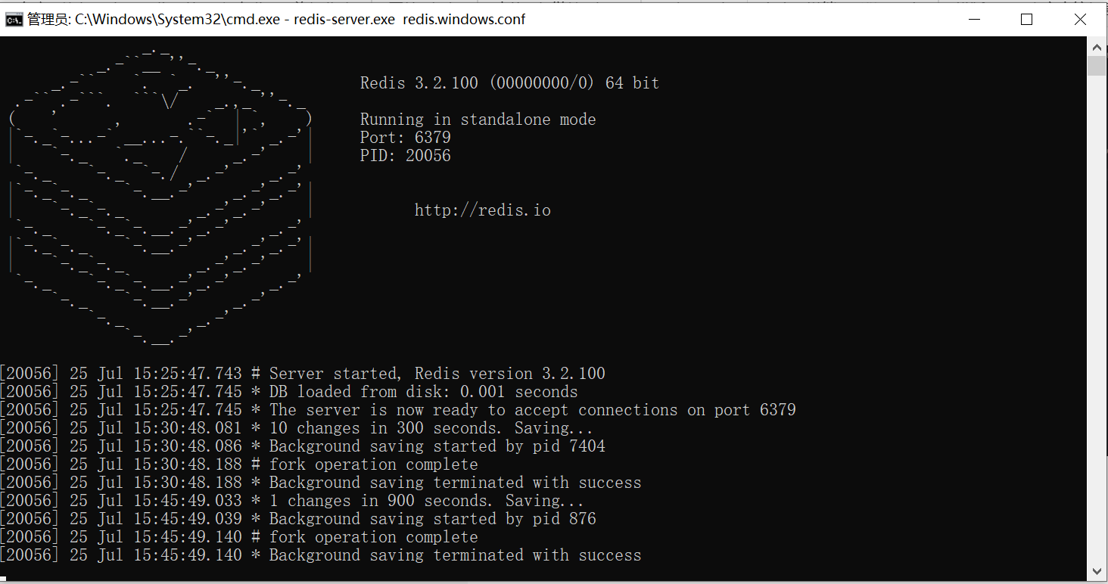This screenshot has width=1108, height=584.
Task: Click the cmd.exe system menu icon
Action: [x=14, y=20]
